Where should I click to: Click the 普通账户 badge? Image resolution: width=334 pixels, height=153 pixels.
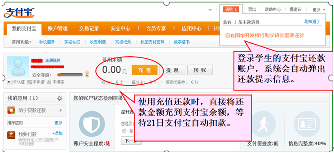tap(52, 60)
